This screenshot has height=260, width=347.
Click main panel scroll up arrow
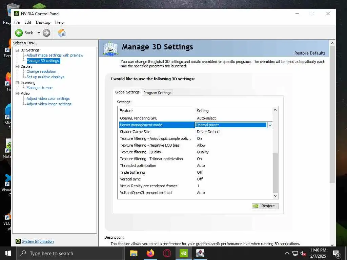click(332, 43)
